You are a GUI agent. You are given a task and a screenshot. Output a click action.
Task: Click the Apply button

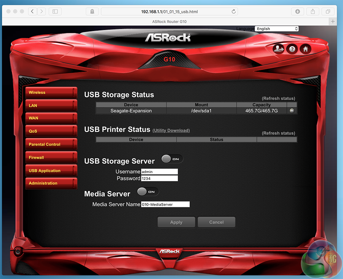pyautogui.click(x=176, y=222)
